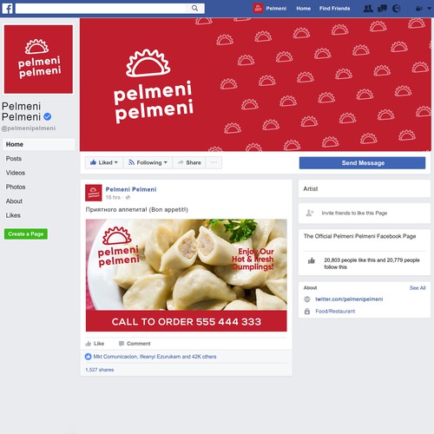
Task: Click the post's Like thumbs-up icon
Action: click(x=89, y=344)
